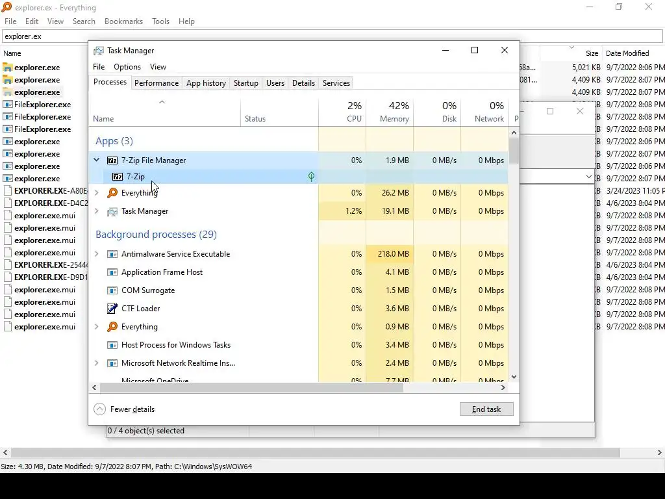Expand the Task Manager app group
Image resolution: width=665 pixels, height=499 pixels.
pyautogui.click(x=96, y=211)
